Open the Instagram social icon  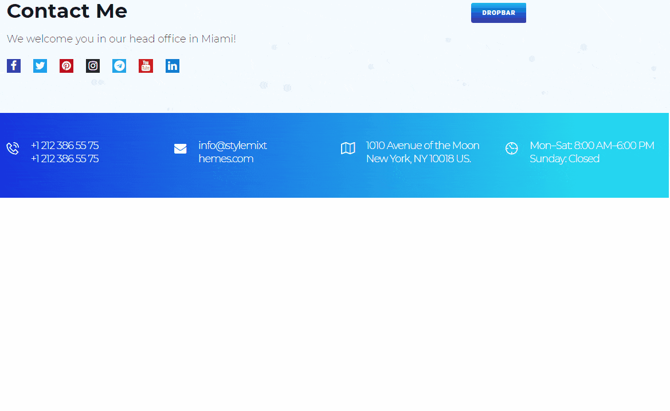[x=93, y=66]
